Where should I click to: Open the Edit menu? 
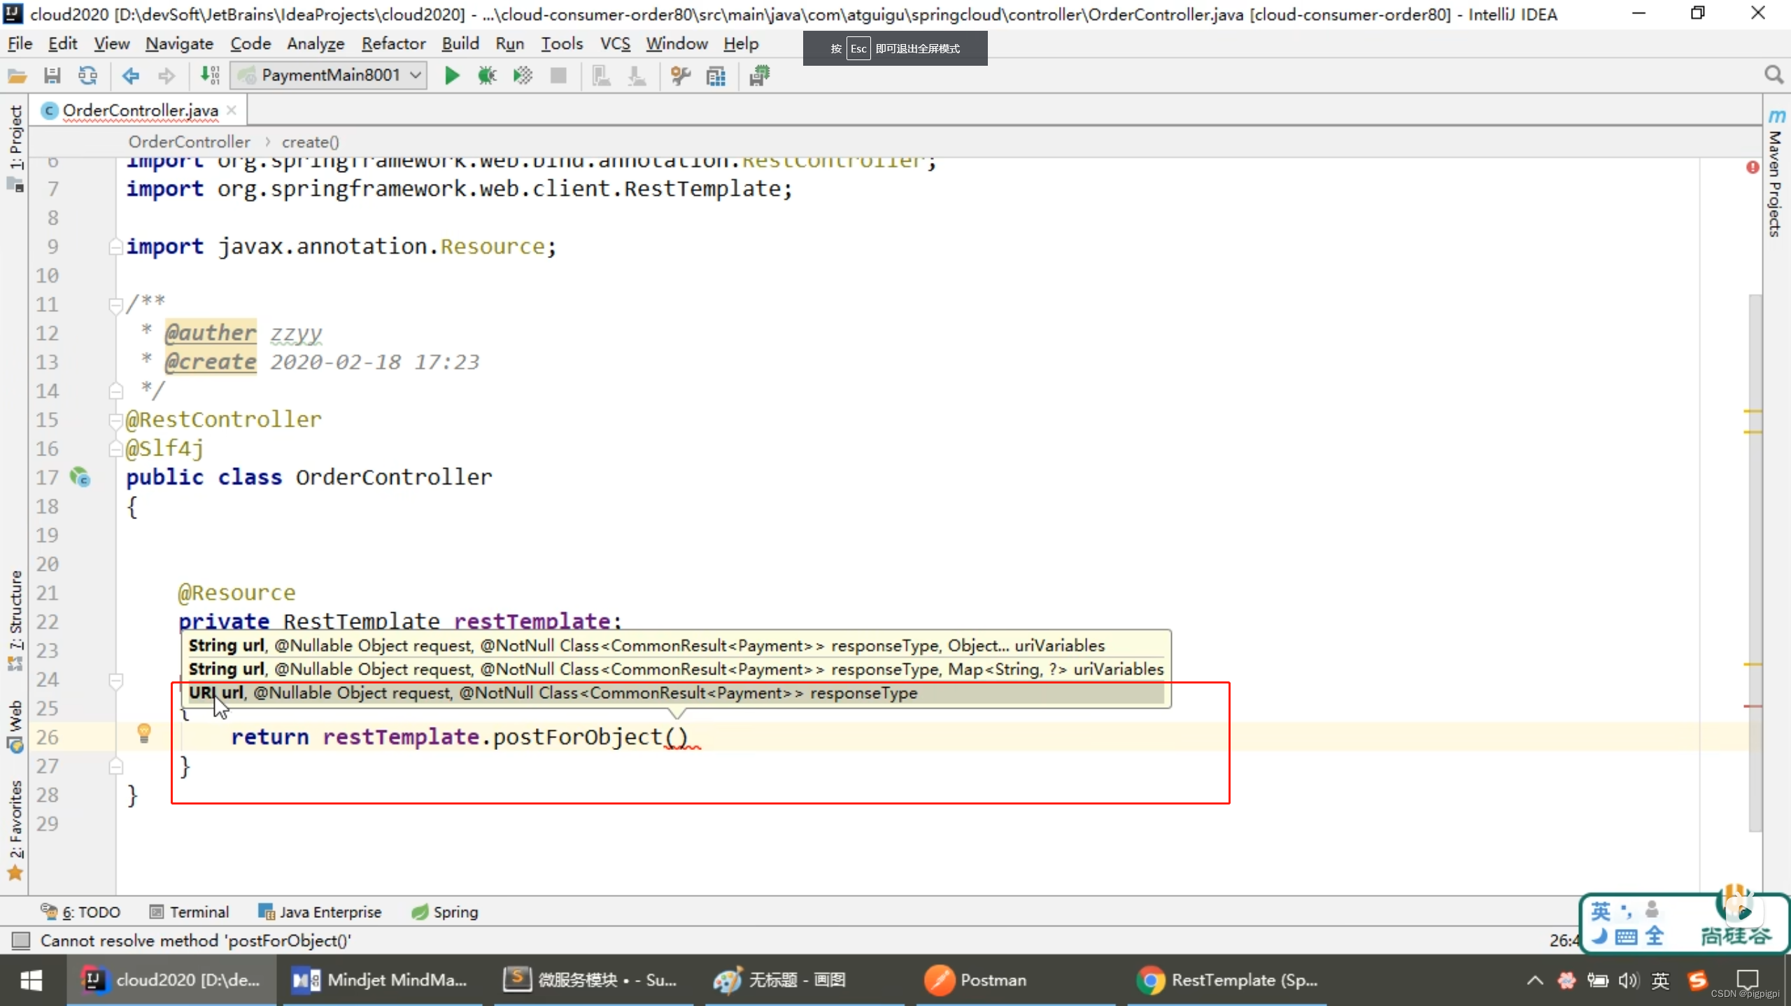[62, 43]
